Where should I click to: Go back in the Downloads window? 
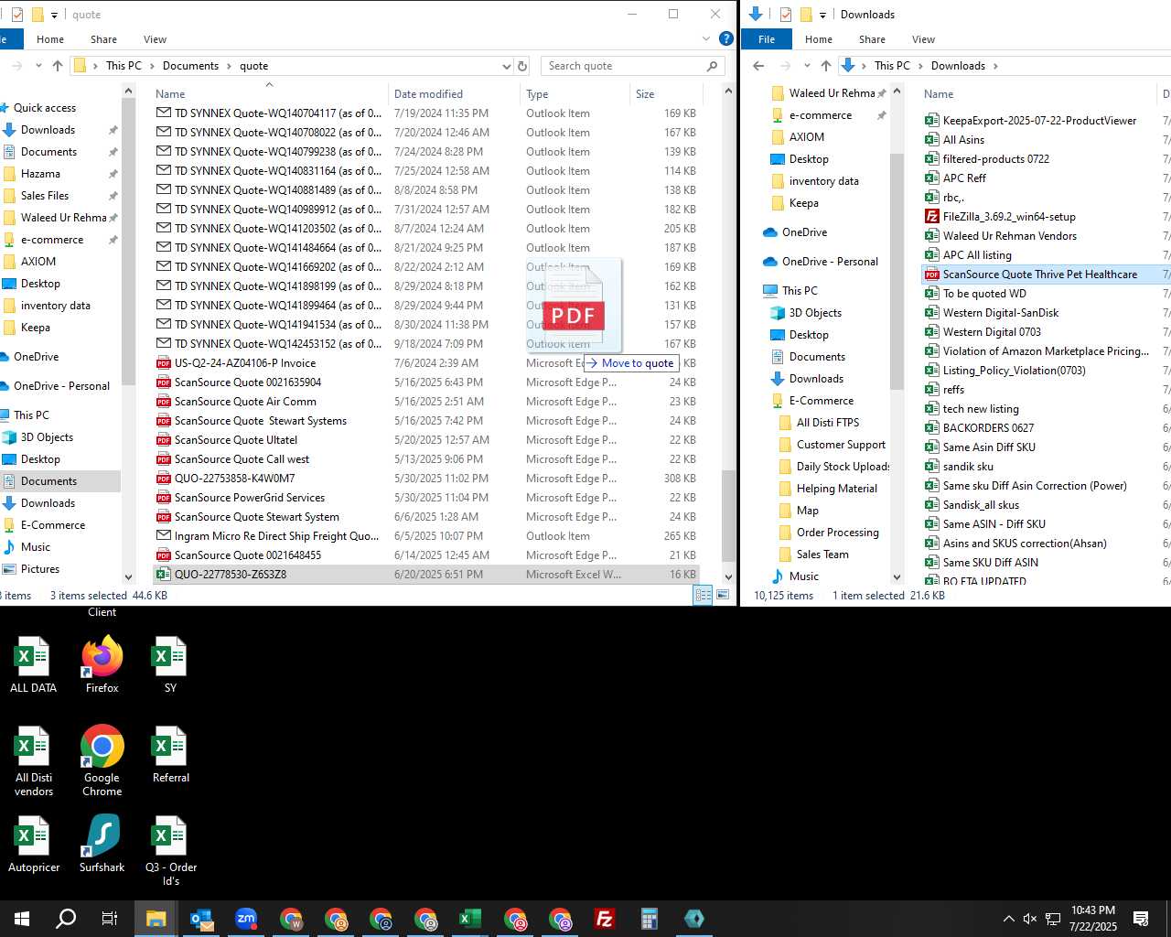point(758,66)
